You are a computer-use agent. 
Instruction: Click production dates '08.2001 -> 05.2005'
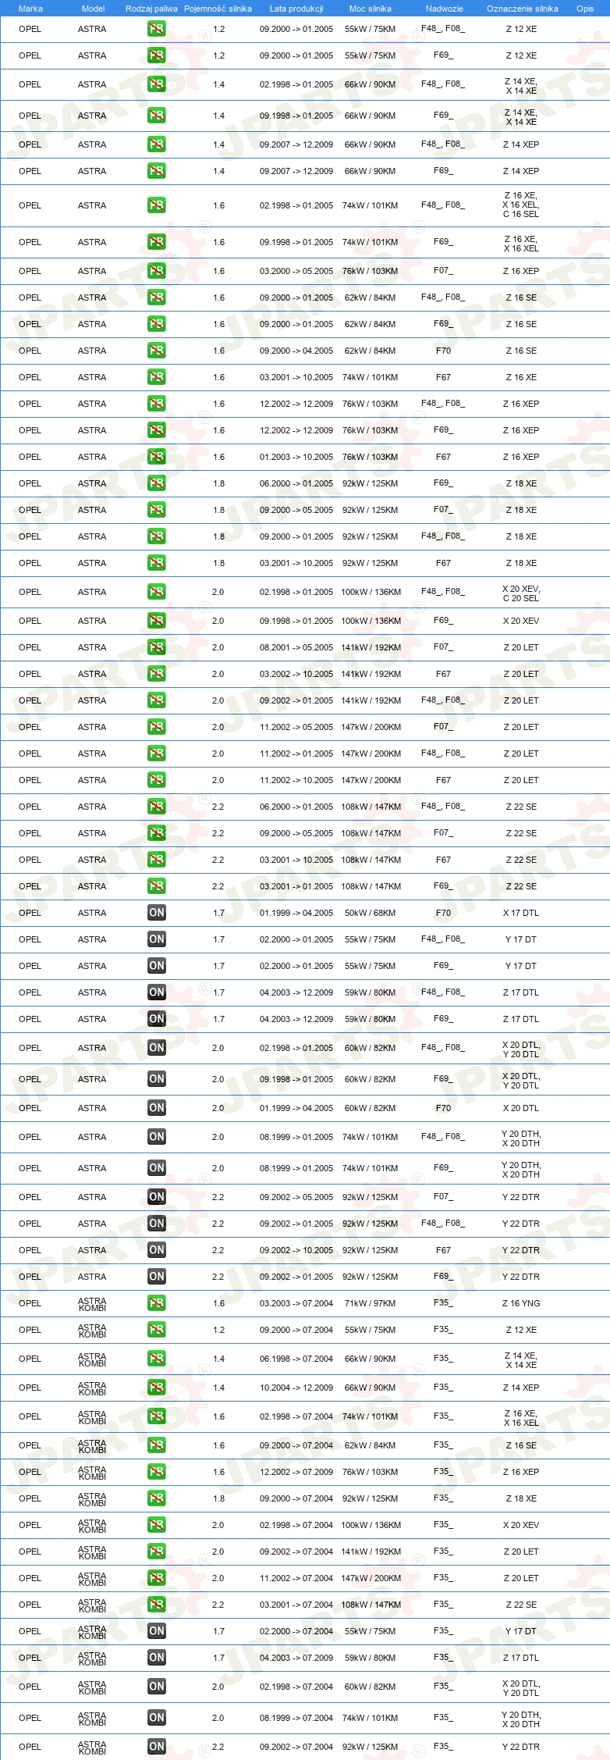296,647
